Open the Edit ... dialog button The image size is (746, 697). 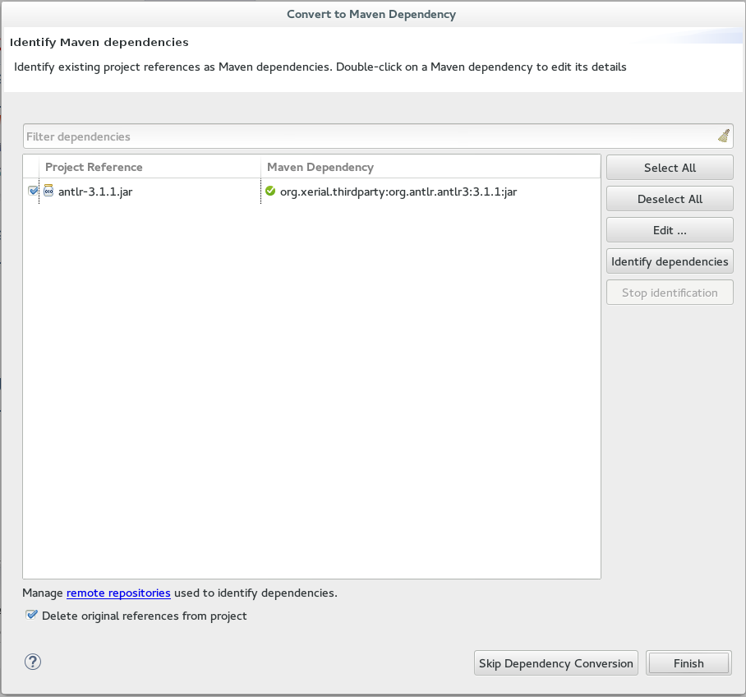670,230
